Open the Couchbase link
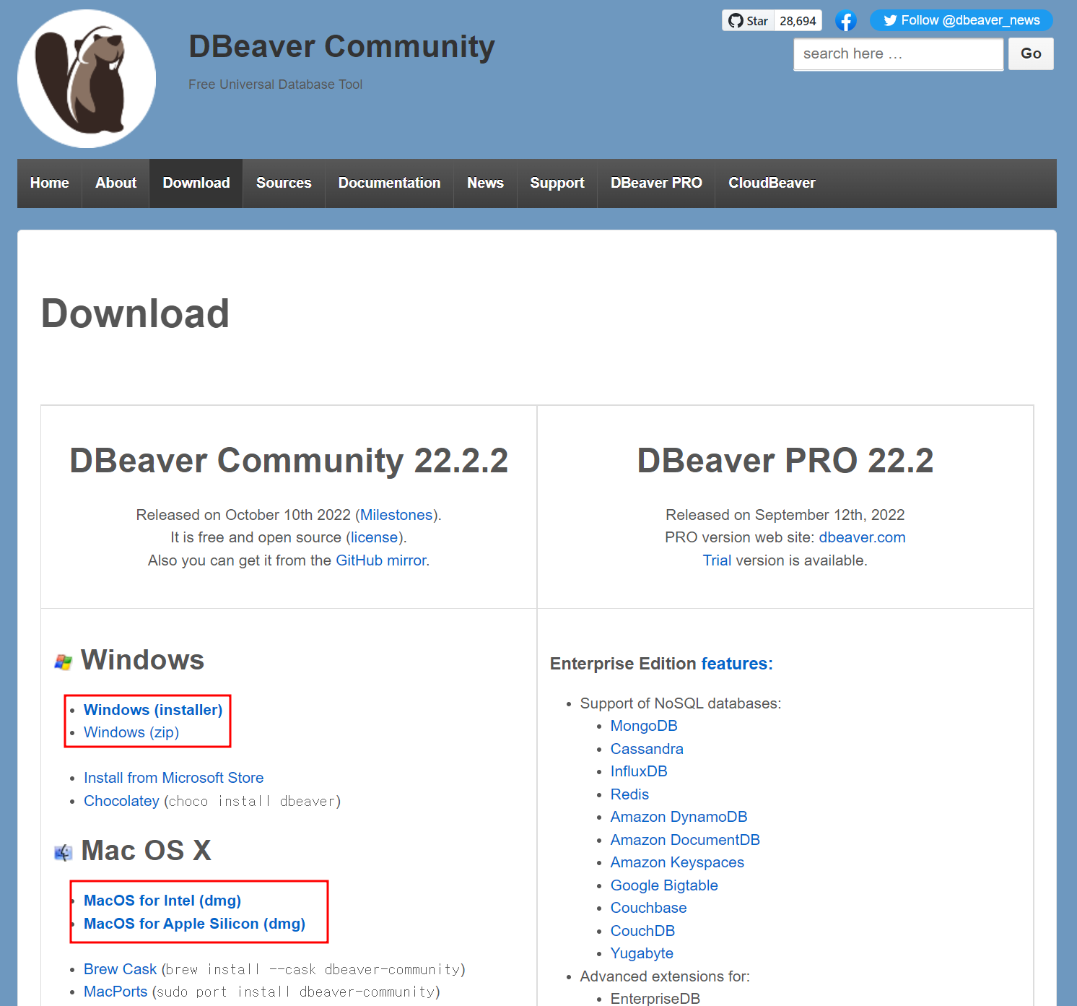Viewport: 1077px width, 1006px height. click(x=648, y=908)
